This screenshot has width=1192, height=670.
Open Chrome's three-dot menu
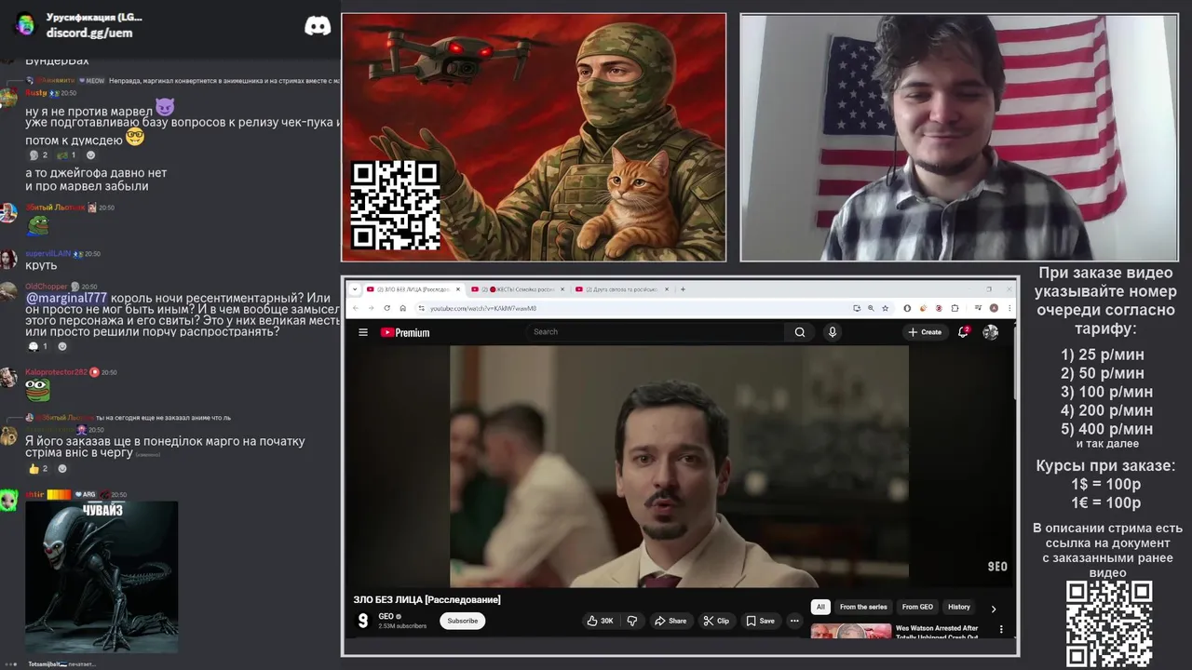point(1009,308)
